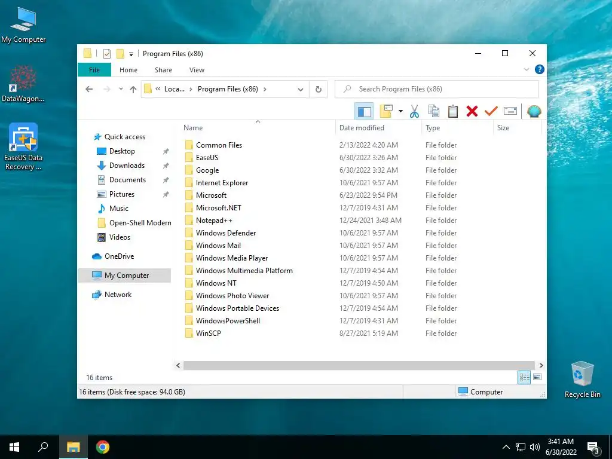612x459 pixels.
Task: Click the Paste clipboard icon
Action: [x=453, y=112]
